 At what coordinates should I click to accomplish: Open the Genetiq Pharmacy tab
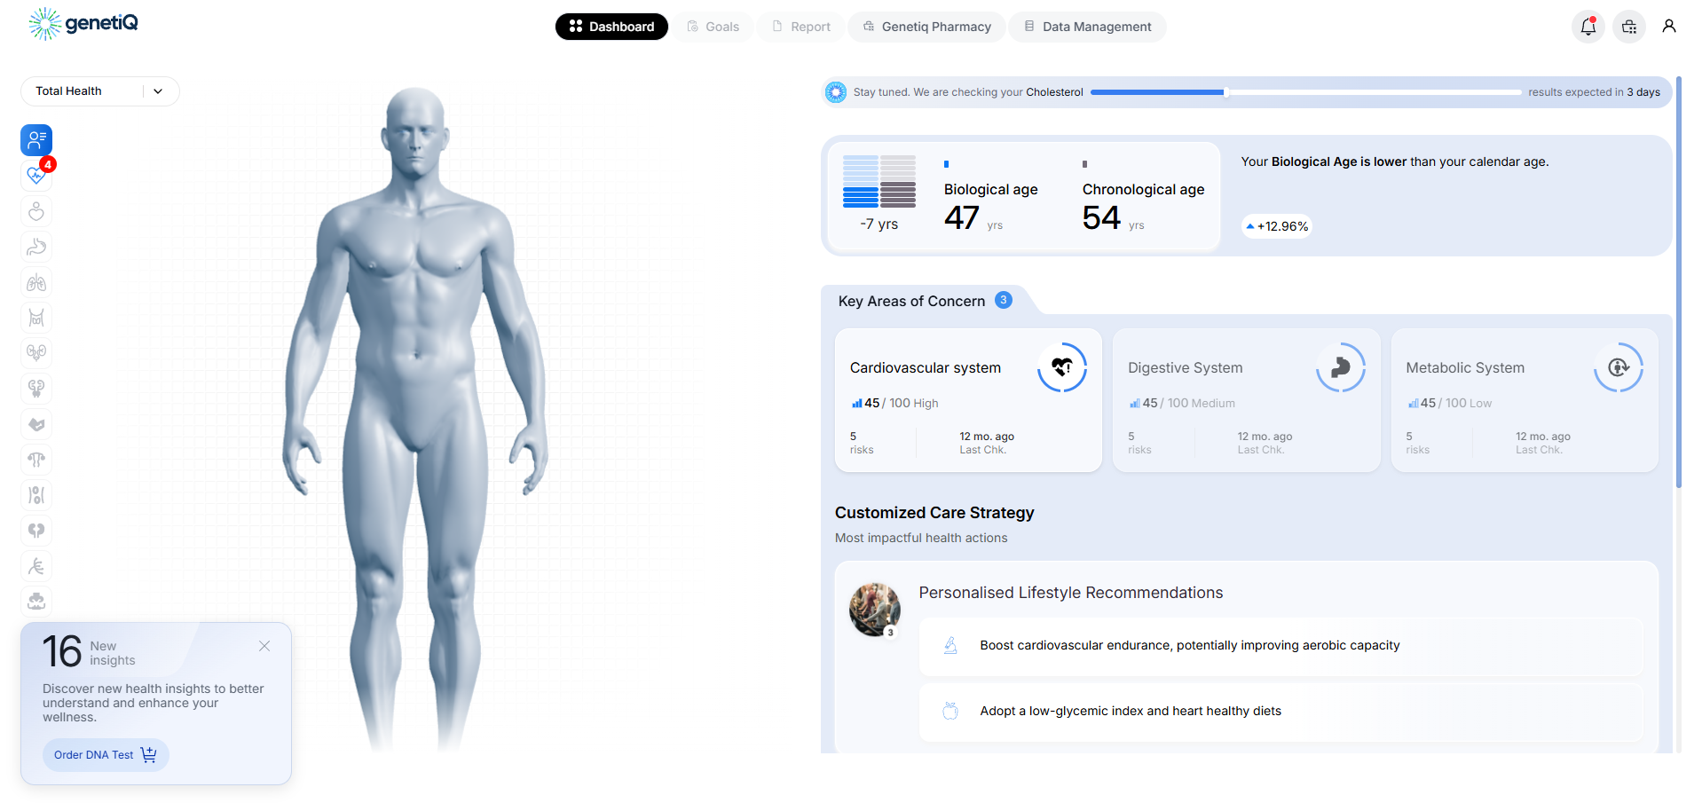[926, 27]
